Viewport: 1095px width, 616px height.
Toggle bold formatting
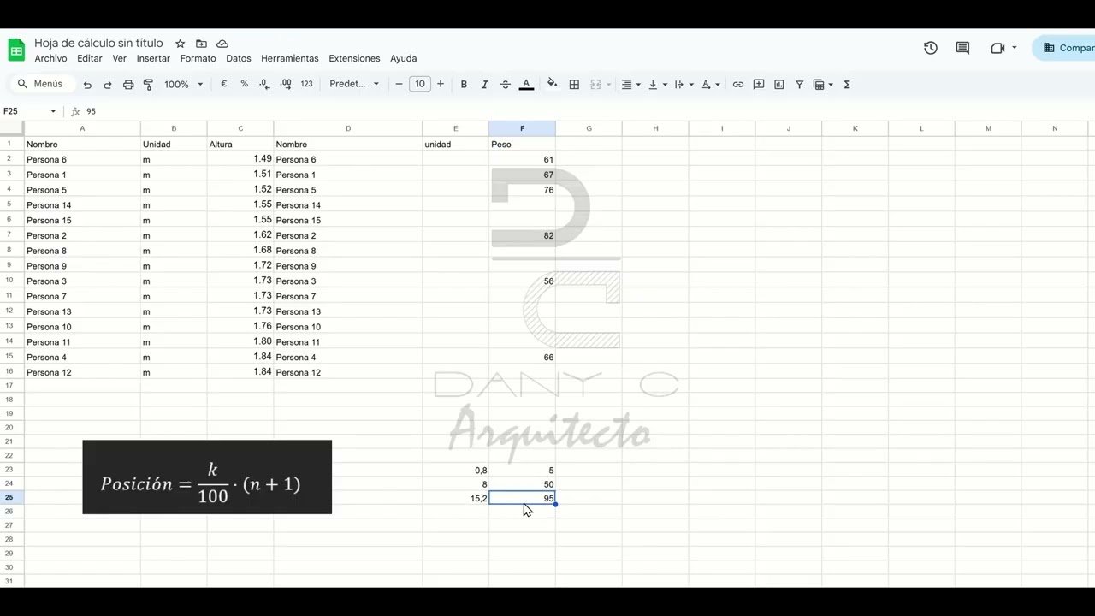pos(464,85)
